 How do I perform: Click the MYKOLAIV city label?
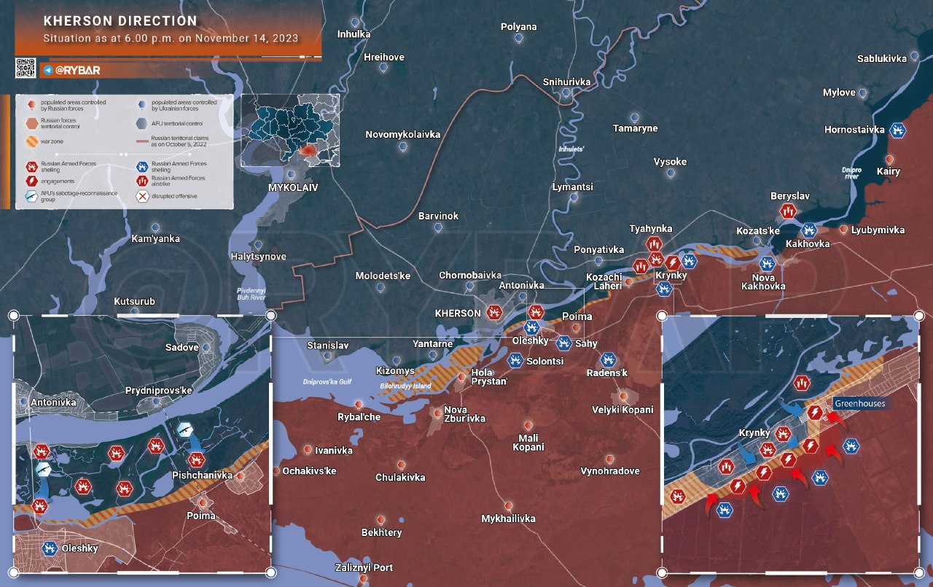pyautogui.click(x=294, y=187)
